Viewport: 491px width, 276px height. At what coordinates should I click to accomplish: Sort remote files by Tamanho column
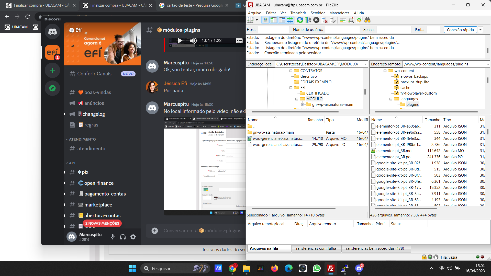(x=432, y=120)
